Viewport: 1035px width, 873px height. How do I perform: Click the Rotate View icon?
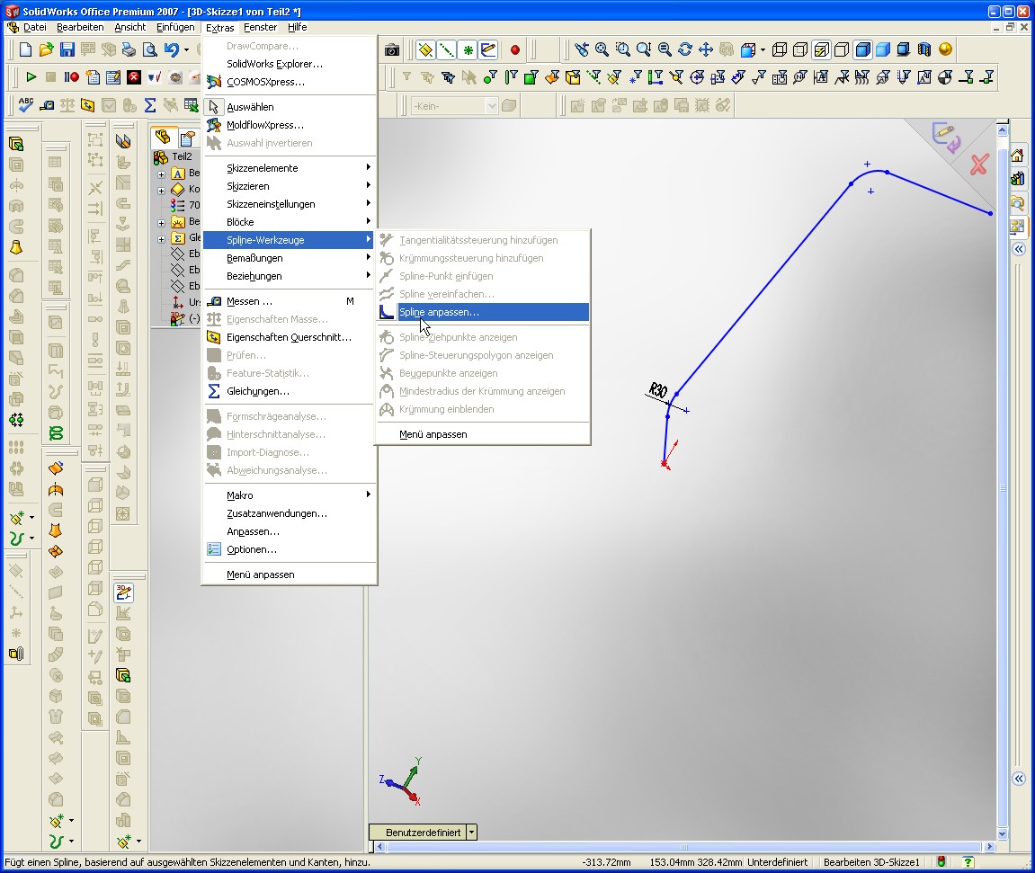click(x=685, y=49)
